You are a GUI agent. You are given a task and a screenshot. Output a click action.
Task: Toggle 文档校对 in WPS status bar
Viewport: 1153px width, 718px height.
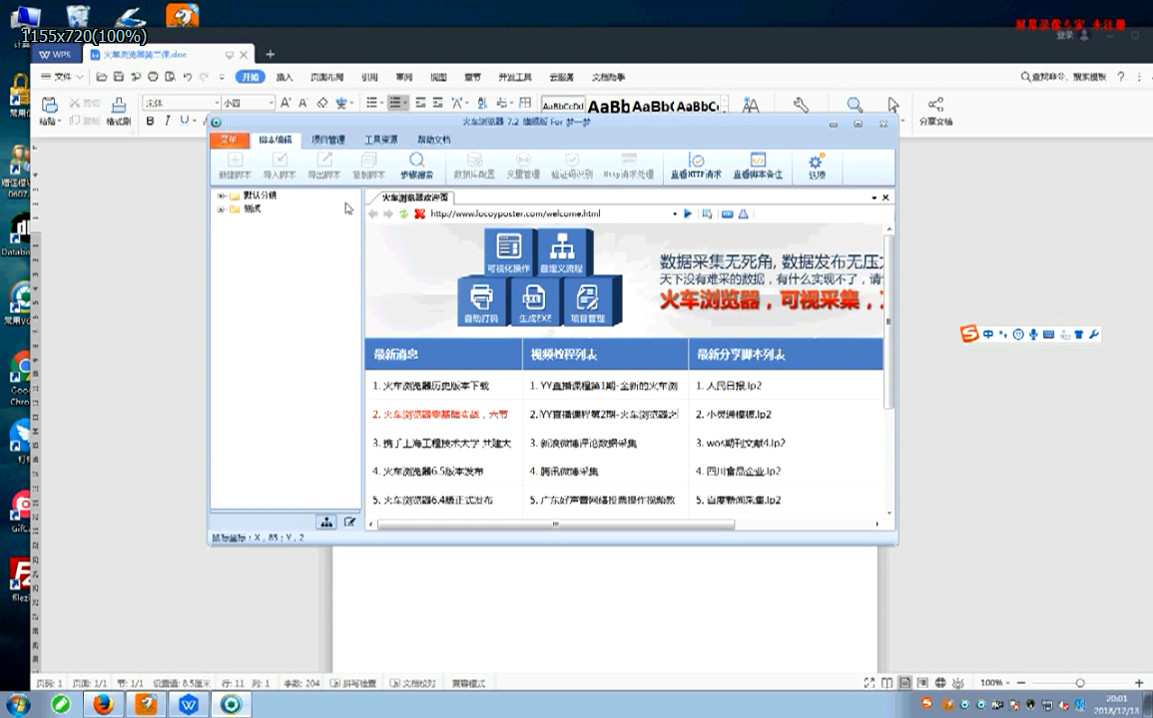[412, 683]
